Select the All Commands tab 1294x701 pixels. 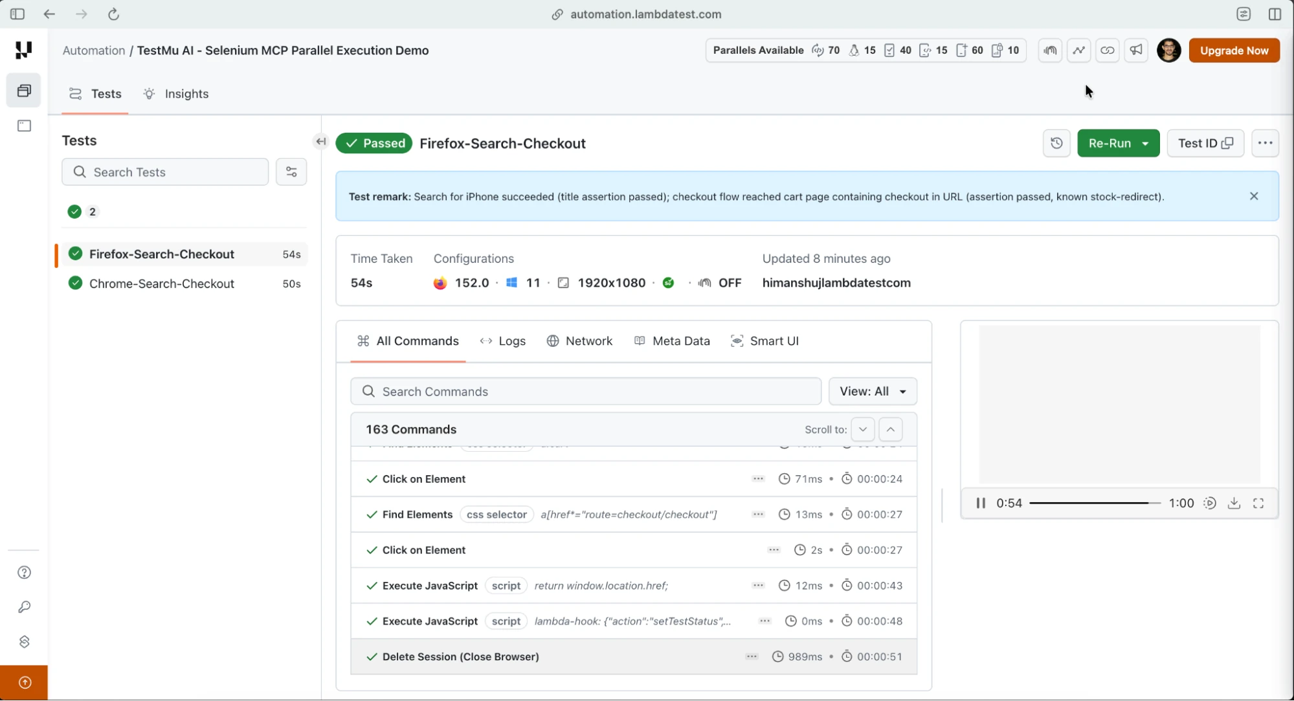[x=408, y=341]
